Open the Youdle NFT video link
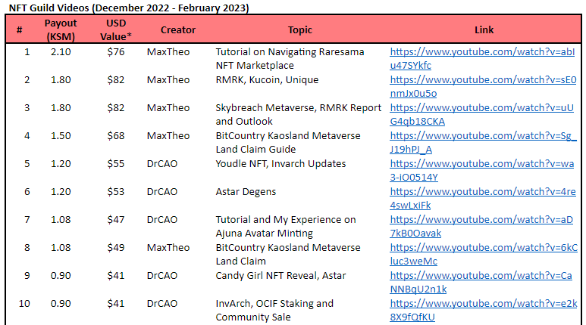 pos(481,170)
